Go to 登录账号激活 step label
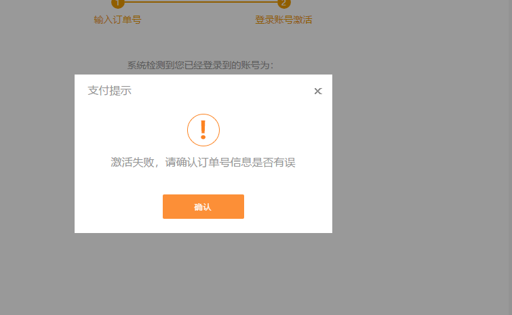The width and height of the screenshot is (512, 315). point(283,20)
